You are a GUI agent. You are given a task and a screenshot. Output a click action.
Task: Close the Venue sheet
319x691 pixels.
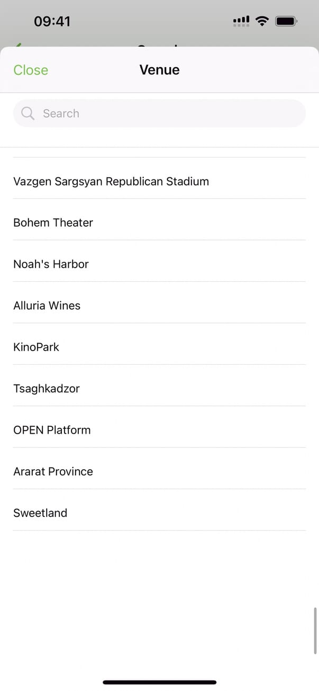[31, 70]
